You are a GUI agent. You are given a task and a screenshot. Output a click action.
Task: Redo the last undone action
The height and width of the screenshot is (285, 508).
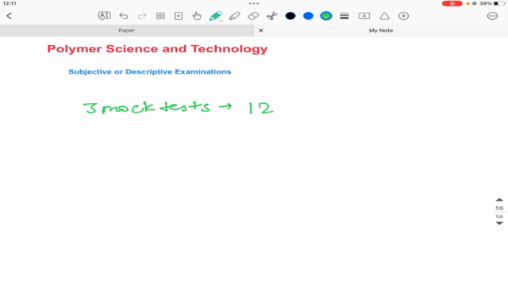coord(142,16)
